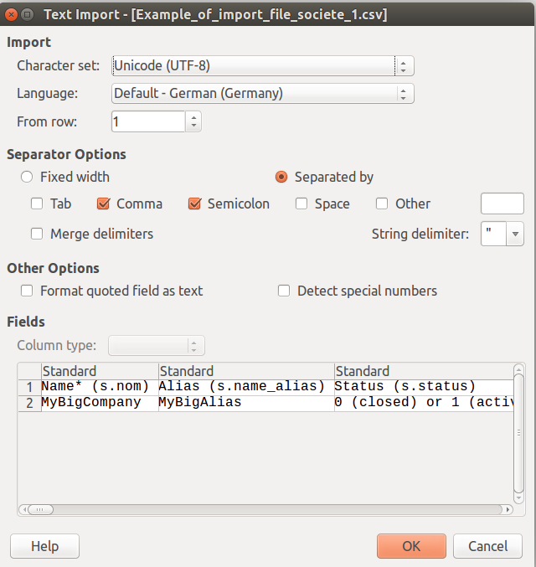Toggle the Merge delimiters checkbox
Image resolution: width=536 pixels, height=567 pixels.
pos(37,234)
